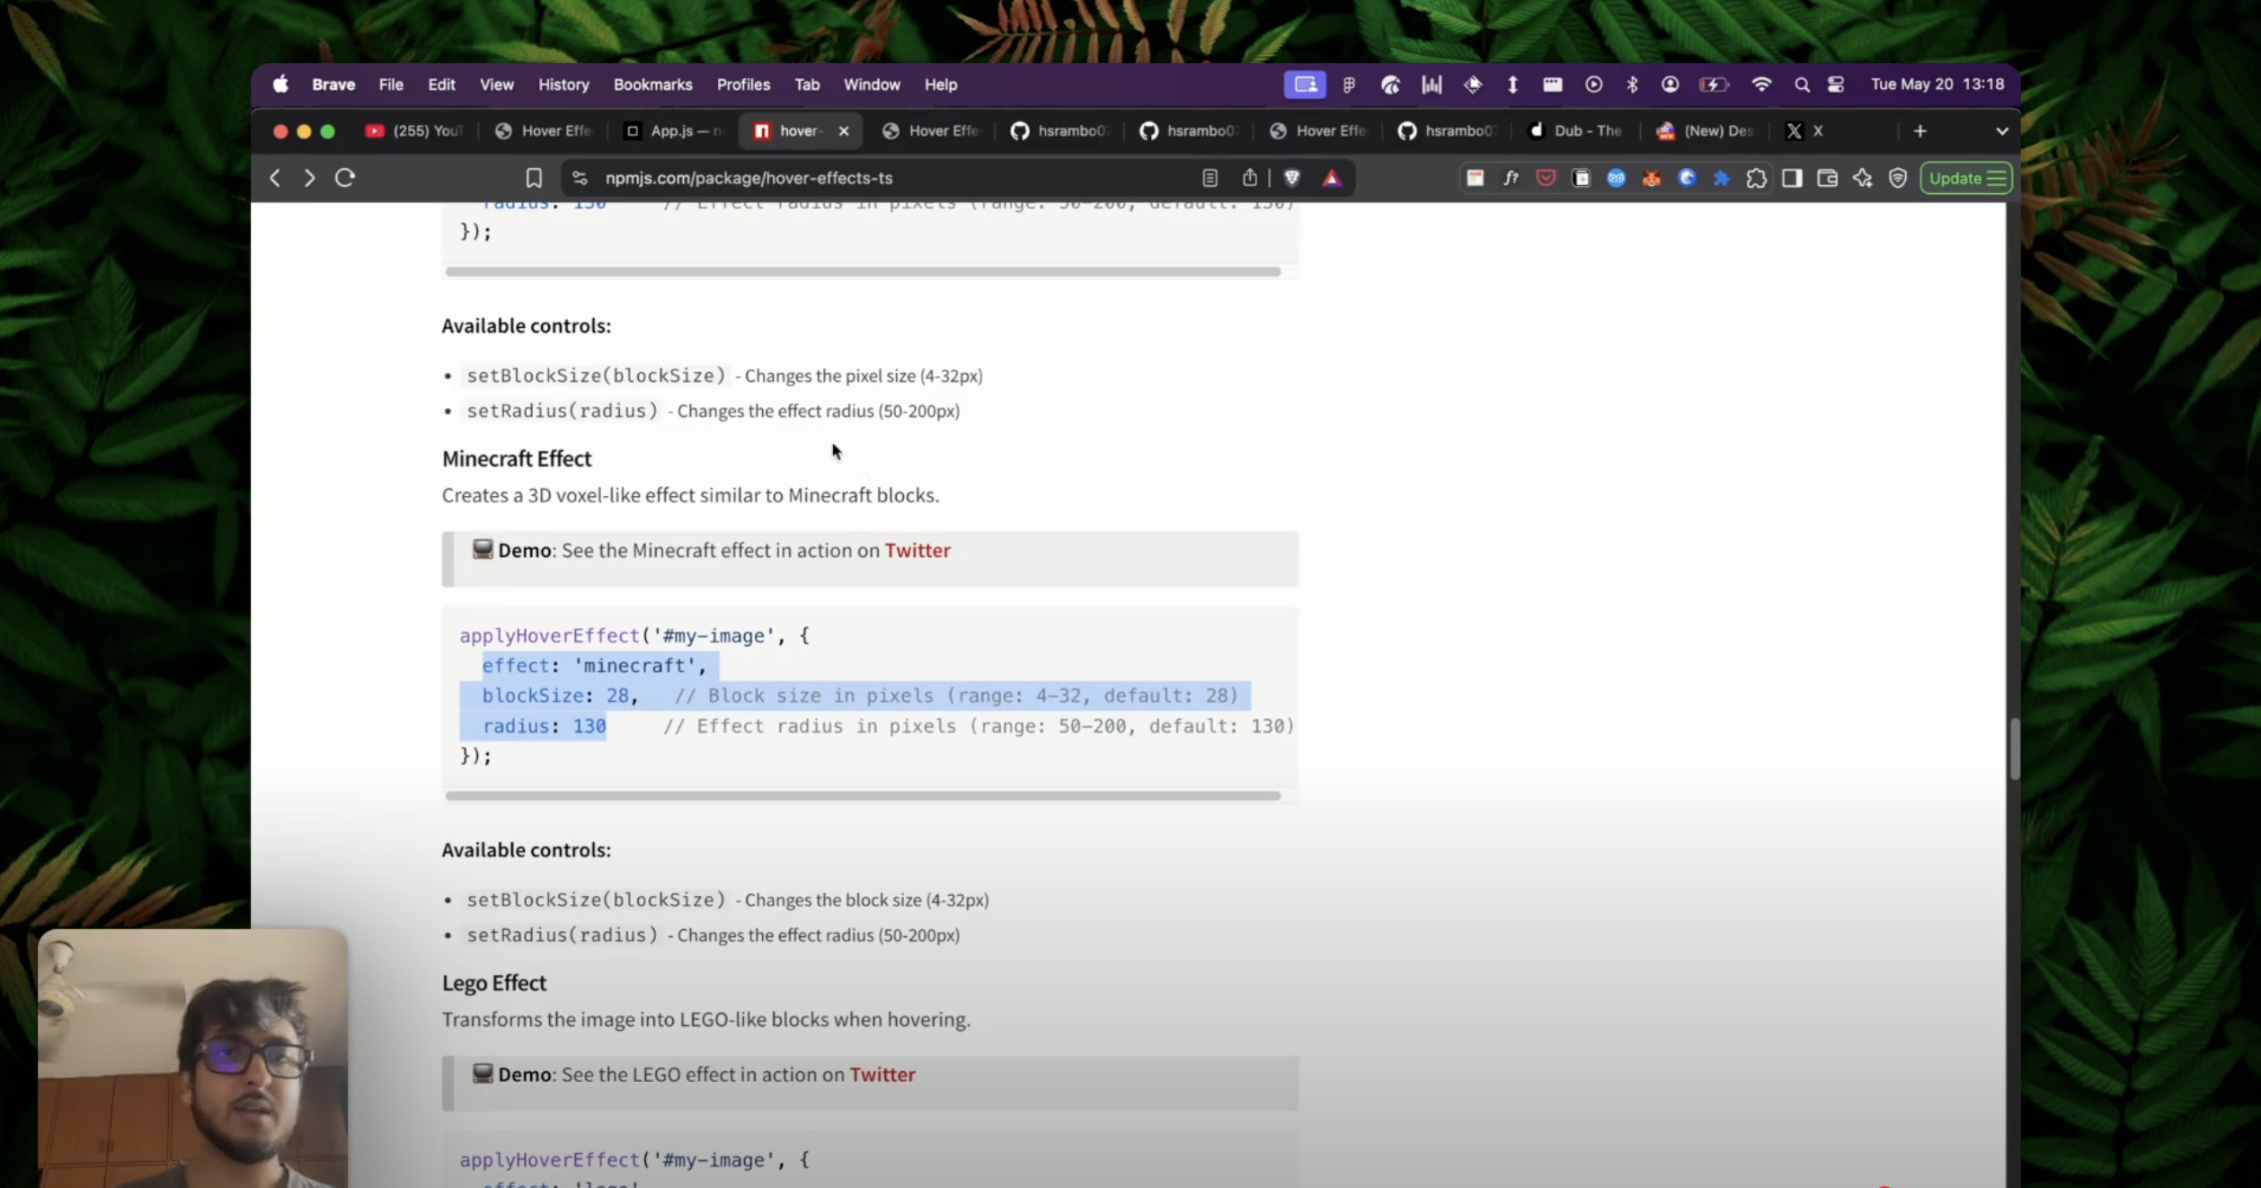Bookmark this page with the bookmark icon

[534, 178]
